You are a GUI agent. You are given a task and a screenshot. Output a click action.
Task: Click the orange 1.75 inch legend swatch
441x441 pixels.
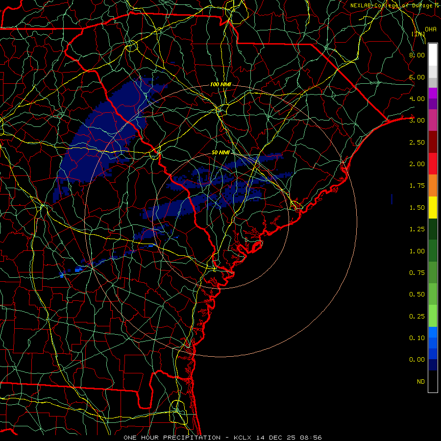tap(433, 186)
